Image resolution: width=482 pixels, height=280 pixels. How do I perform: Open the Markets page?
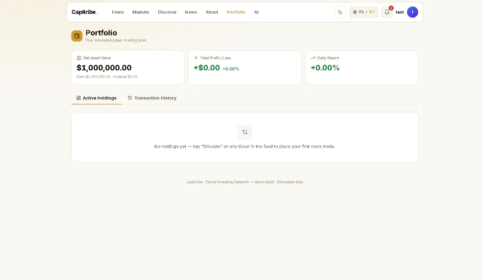pyautogui.click(x=141, y=12)
